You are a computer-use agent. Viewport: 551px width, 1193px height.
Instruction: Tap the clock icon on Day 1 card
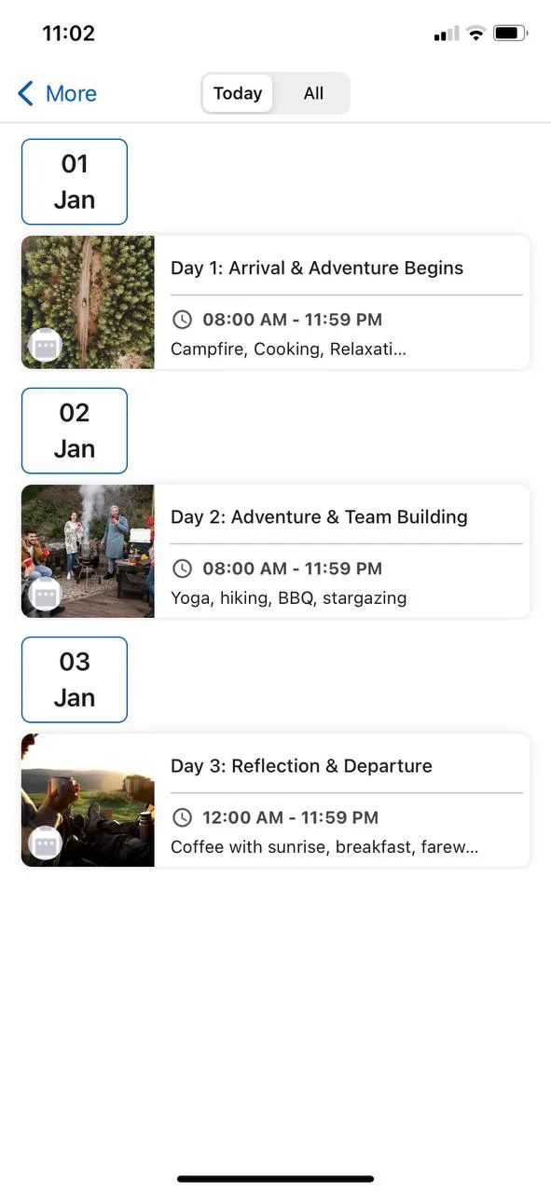(x=183, y=320)
